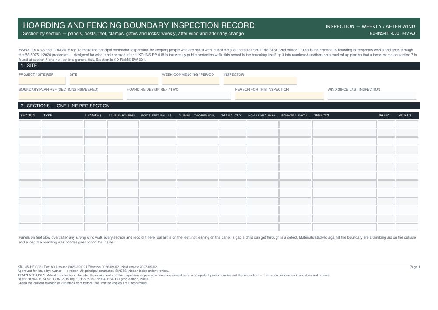Click the CLAMPS — TWO PER JOIN column header
This screenshot has height=310, width=438.
(x=198, y=115)
